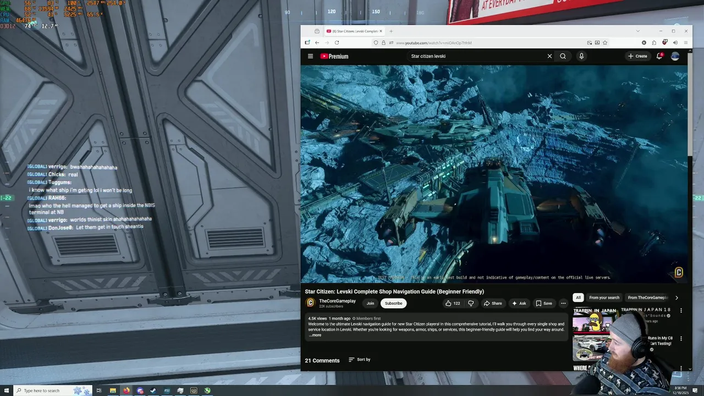Close the Star Citizen Levski browser tab
The height and width of the screenshot is (396, 704).
click(x=381, y=31)
